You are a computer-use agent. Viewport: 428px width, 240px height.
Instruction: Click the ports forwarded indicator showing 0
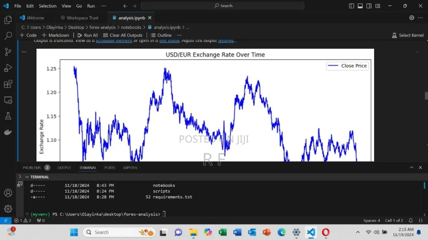[x=41, y=221]
